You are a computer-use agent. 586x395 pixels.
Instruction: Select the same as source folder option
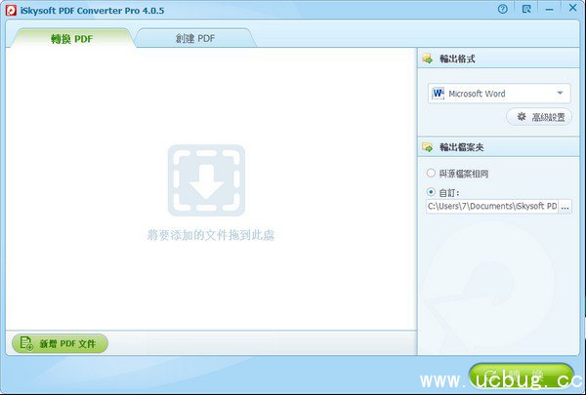pos(432,174)
